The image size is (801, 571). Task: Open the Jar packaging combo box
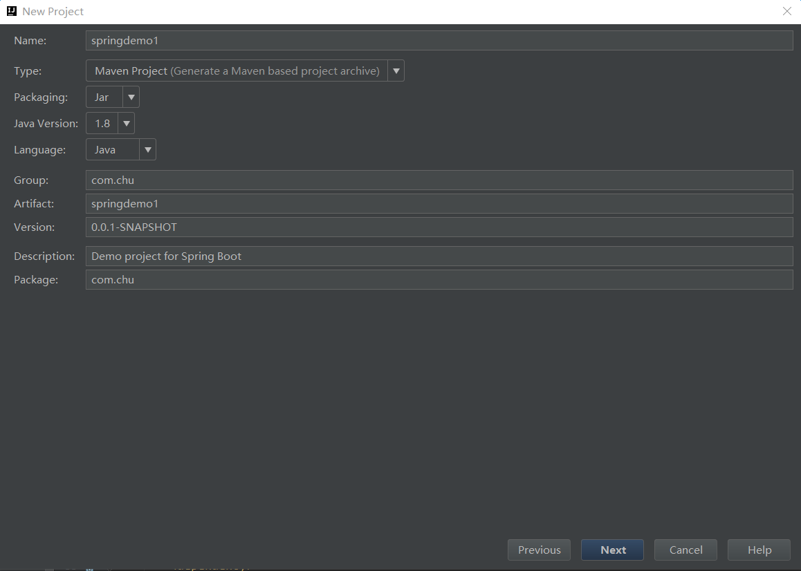coord(104,97)
